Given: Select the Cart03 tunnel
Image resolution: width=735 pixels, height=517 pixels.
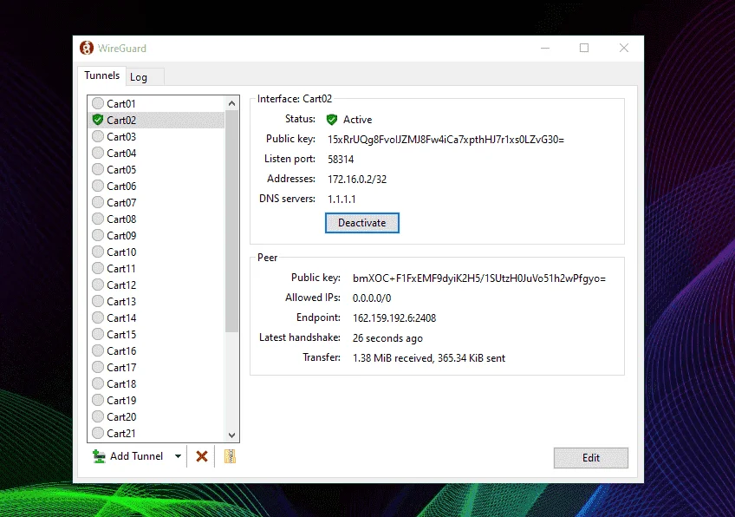Looking at the screenshot, I should [156, 136].
